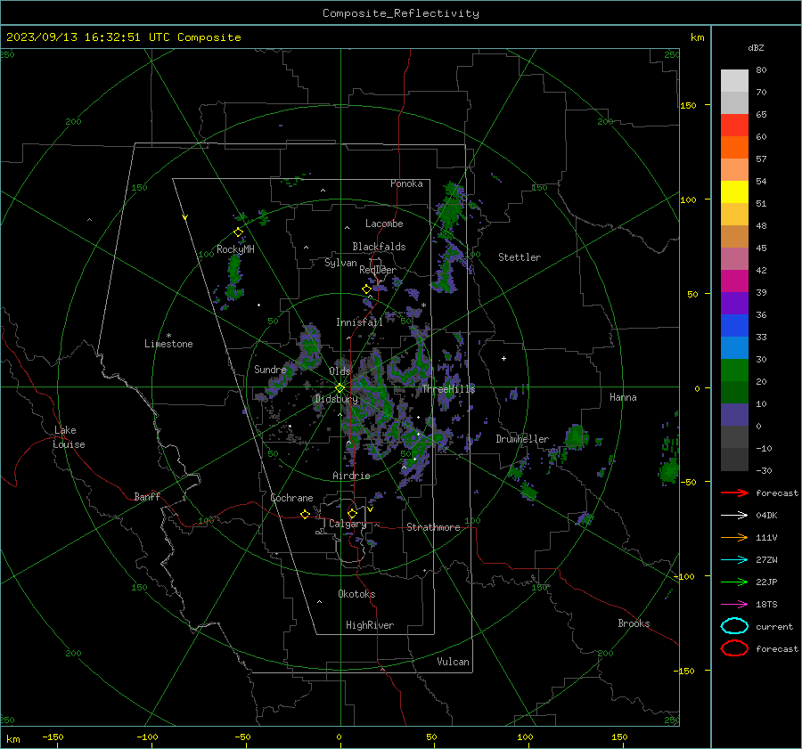Select the bright green swatch in dBZ scale

[x=734, y=370]
